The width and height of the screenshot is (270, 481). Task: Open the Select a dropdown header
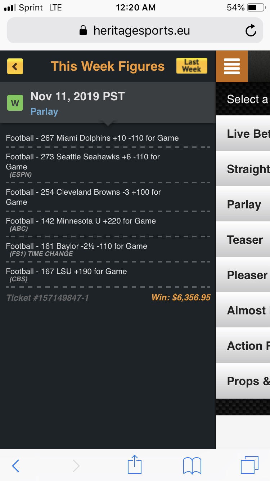click(x=243, y=99)
